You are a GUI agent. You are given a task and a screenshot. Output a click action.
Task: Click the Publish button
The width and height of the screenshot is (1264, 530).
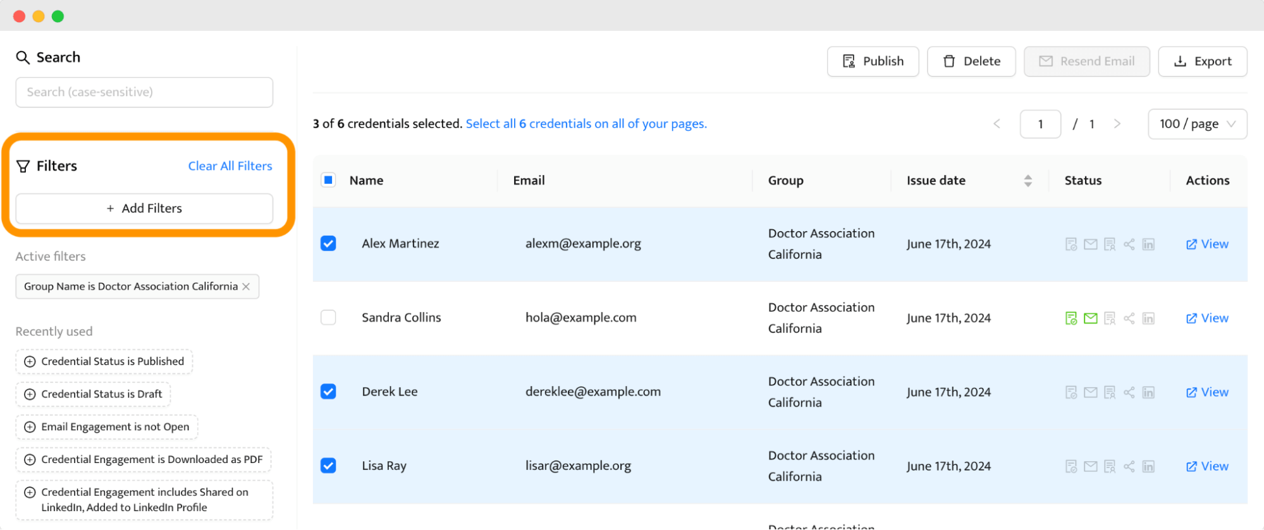pyautogui.click(x=873, y=61)
